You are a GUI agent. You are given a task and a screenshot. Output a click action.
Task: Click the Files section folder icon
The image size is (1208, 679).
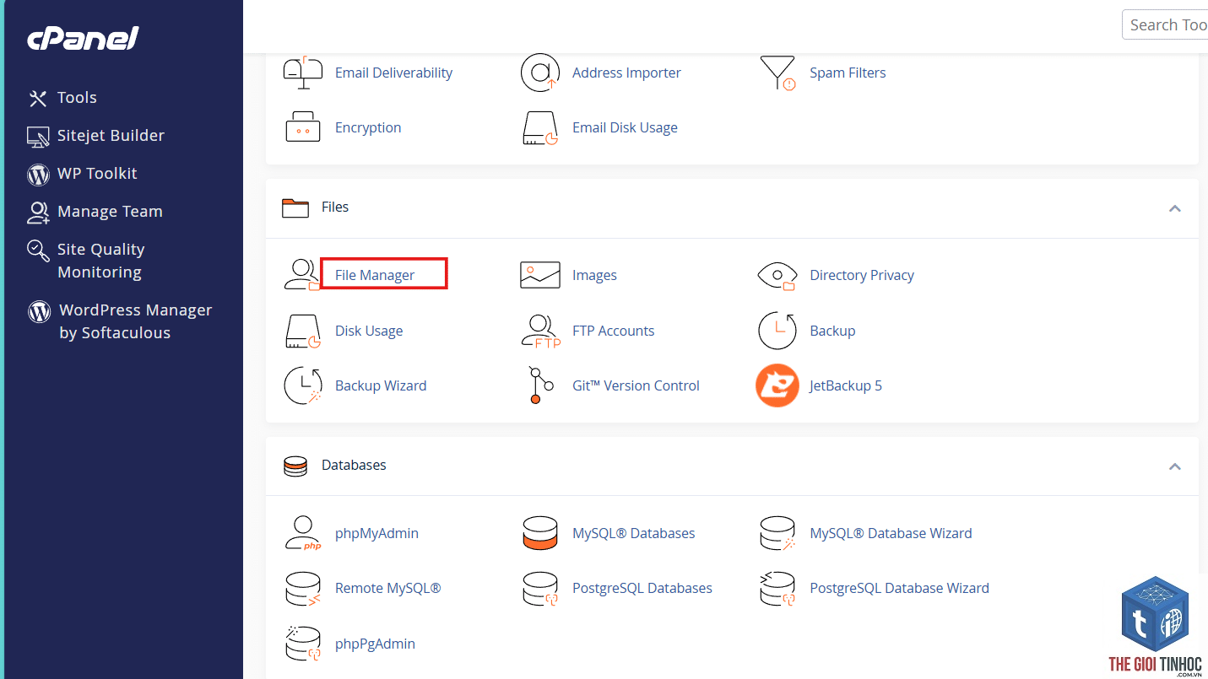click(x=295, y=207)
